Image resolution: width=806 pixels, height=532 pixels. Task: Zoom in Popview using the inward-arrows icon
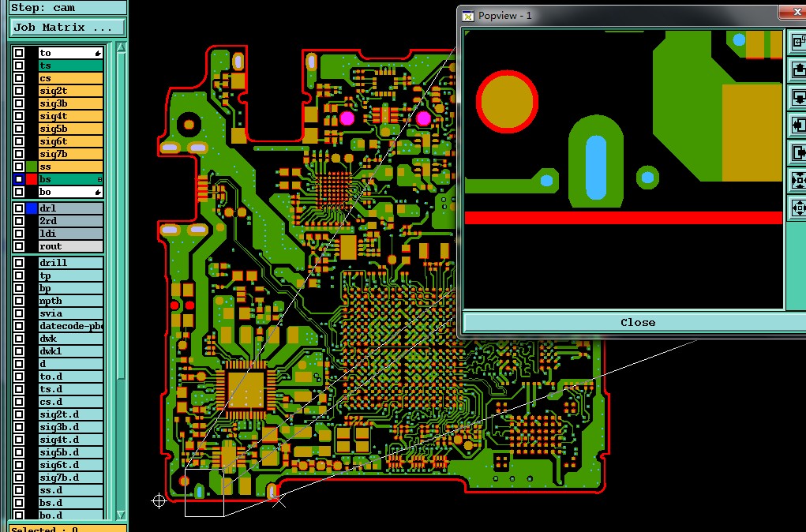798,181
